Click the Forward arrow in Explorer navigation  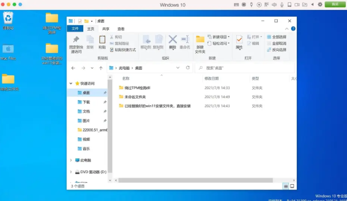[83, 68]
